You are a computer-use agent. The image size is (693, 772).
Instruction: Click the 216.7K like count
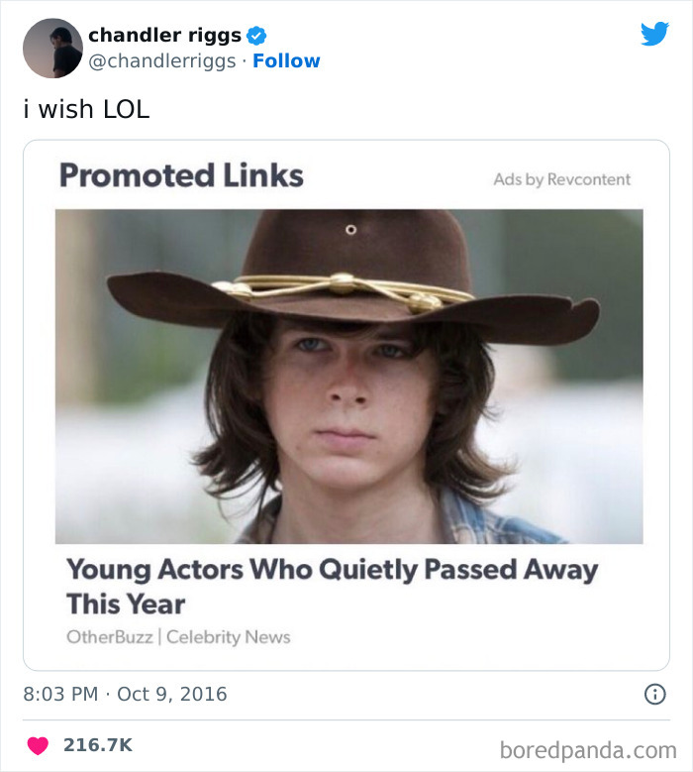(x=97, y=745)
